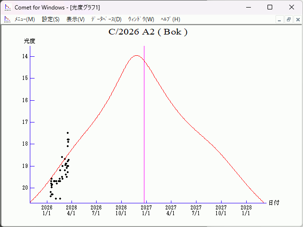Screen dimensions: 303x227
Task: Maximize the Comet for Windows main window
Action: coord(269,7)
